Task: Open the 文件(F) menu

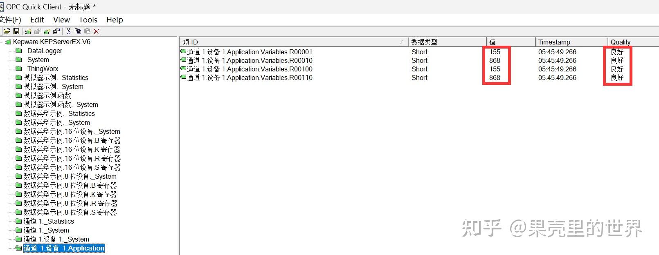Action: (x=10, y=20)
